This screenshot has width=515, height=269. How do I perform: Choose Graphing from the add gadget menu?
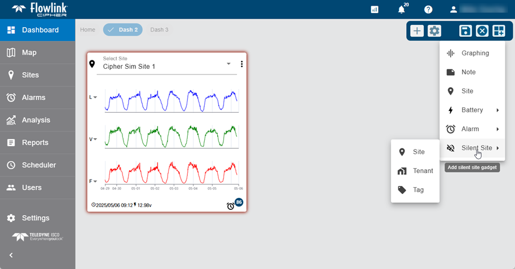pos(474,53)
